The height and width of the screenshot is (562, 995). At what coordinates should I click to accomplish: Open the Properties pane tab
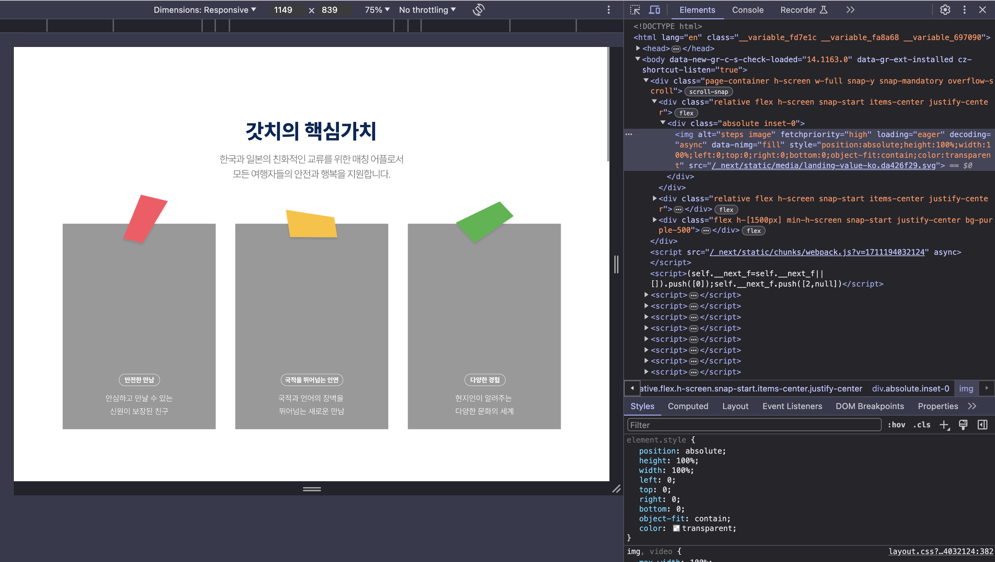[x=937, y=406]
